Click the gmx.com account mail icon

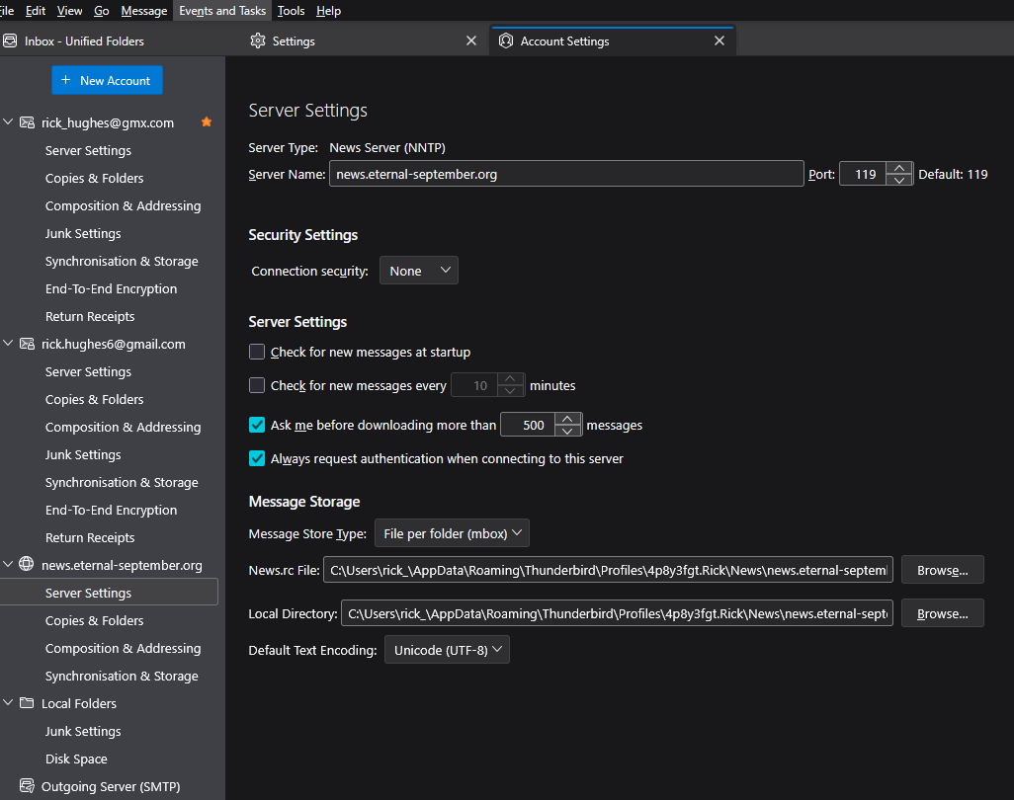(x=27, y=122)
